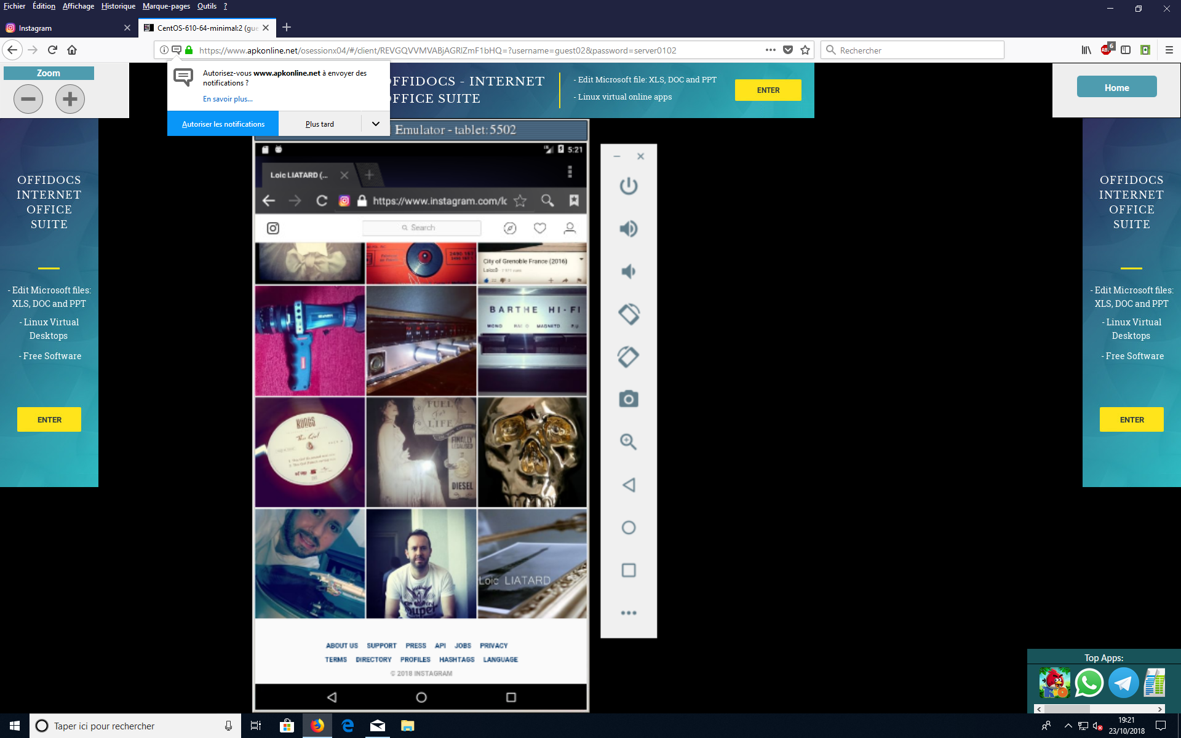
Task: Click Instagram Search field
Action: click(422, 228)
